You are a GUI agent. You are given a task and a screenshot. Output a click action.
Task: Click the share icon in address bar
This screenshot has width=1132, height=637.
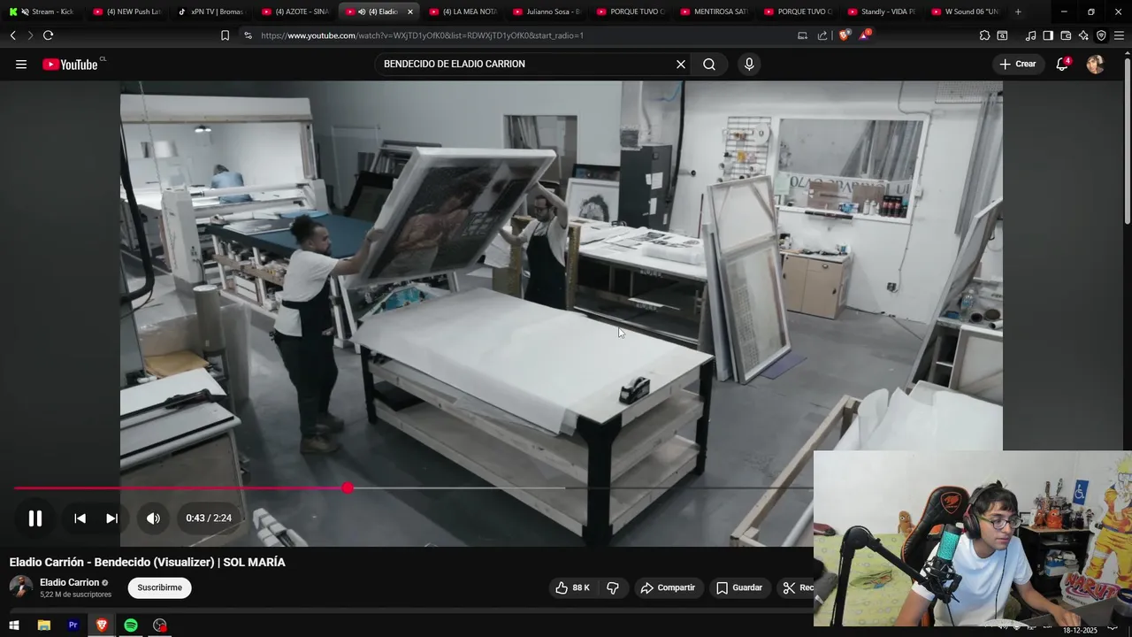(x=822, y=35)
